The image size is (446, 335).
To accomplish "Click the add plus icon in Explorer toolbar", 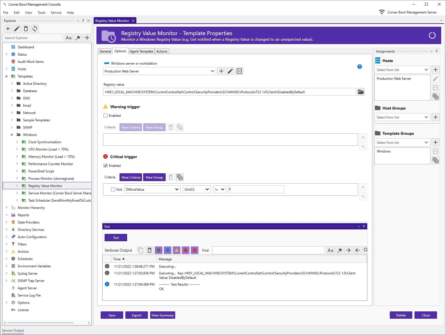I will tap(8, 29).
